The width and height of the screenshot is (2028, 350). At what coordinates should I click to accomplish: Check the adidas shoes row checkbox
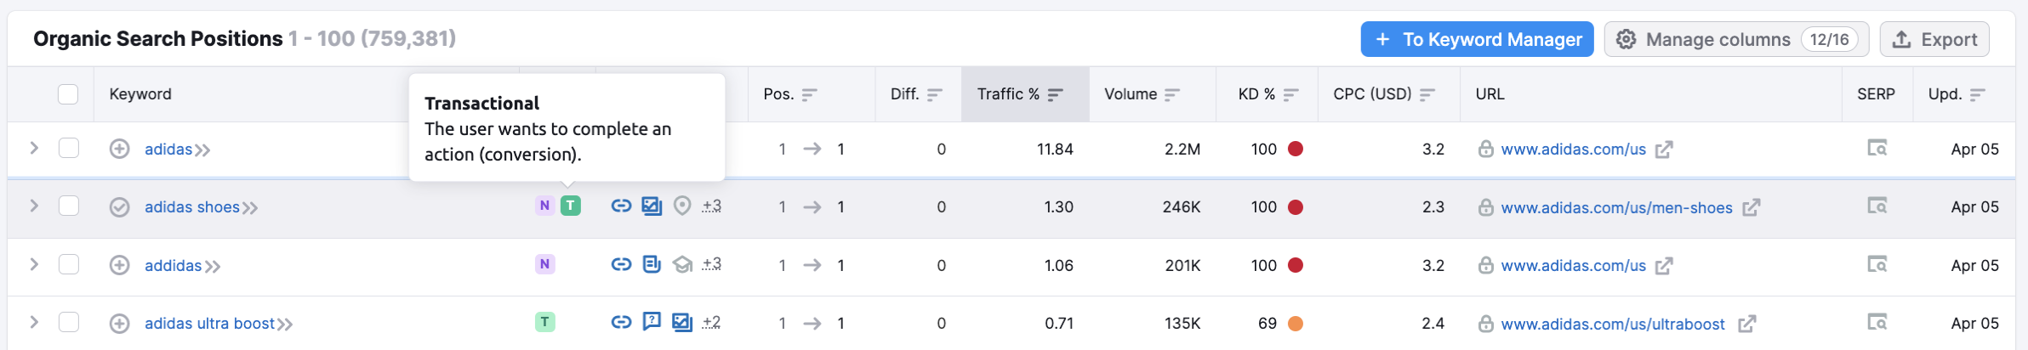(68, 206)
